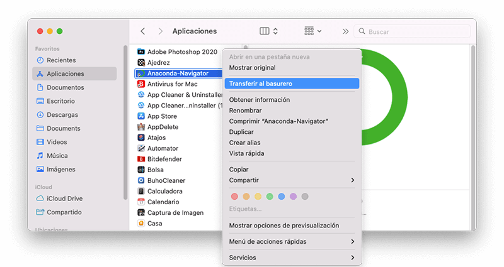The width and height of the screenshot is (504, 267).
Task: Click the Anaconda-Navigator app icon
Action: pyautogui.click(x=140, y=74)
